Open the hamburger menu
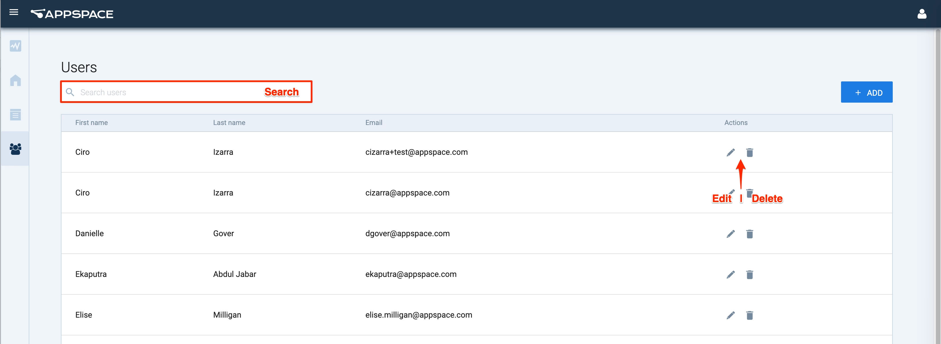Screen dimensions: 941x344 pos(14,13)
